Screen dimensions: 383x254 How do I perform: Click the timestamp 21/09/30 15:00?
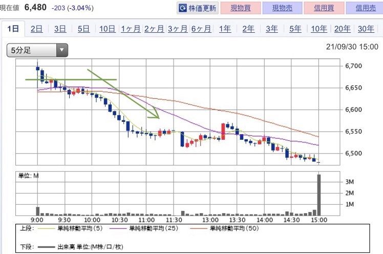(352, 47)
